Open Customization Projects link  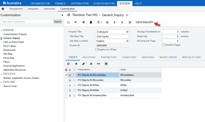click(x=15, y=34)
